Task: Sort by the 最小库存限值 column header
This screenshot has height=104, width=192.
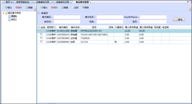Action: click(131, 27)
